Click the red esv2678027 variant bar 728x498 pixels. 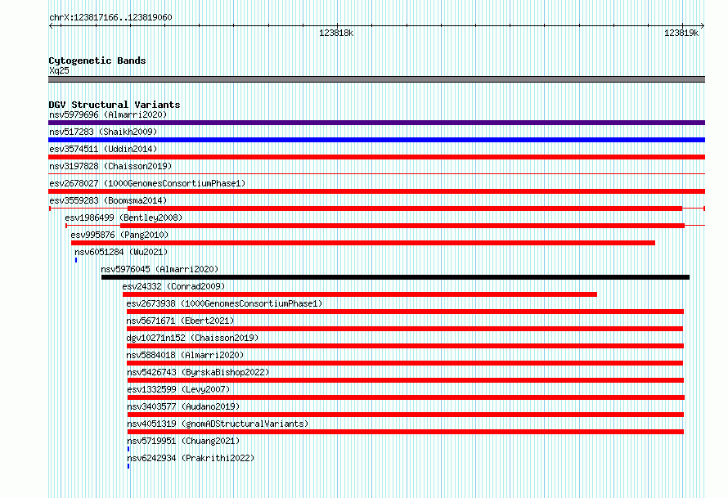[x=376, y=191]
